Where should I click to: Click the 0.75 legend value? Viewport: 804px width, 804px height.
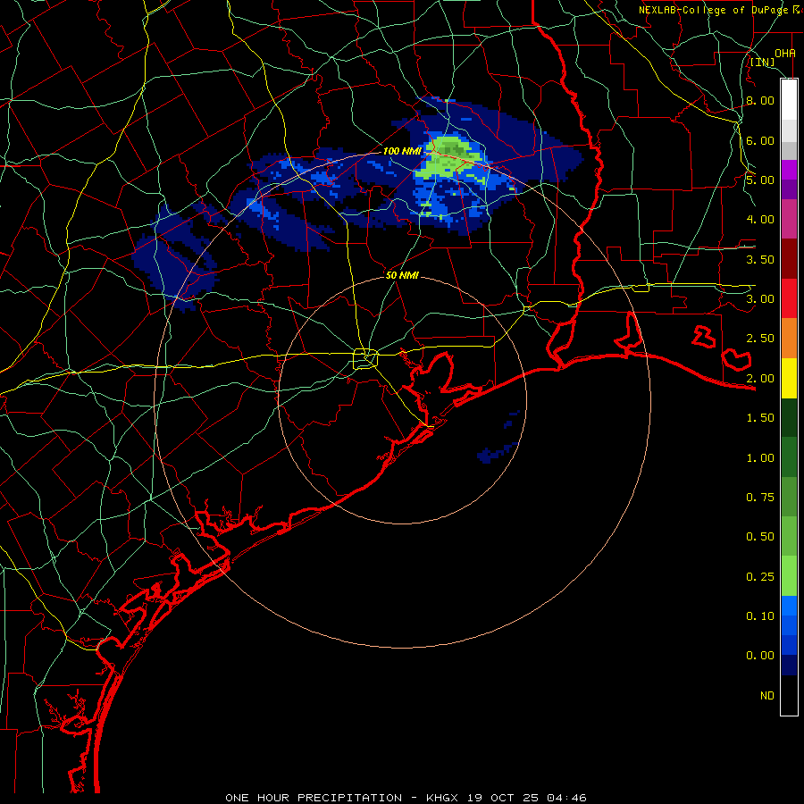point(760,498)
